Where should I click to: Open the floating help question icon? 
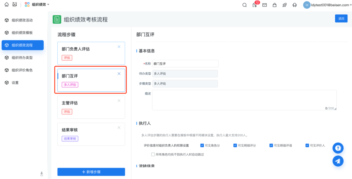(x=338, y=148)
